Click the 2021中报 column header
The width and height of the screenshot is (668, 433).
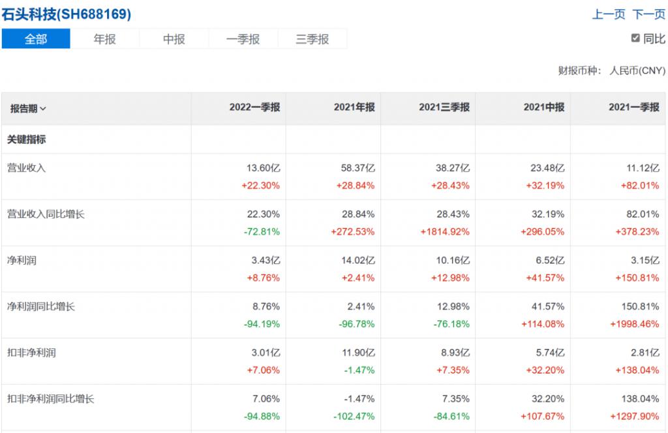click(543, 108)
